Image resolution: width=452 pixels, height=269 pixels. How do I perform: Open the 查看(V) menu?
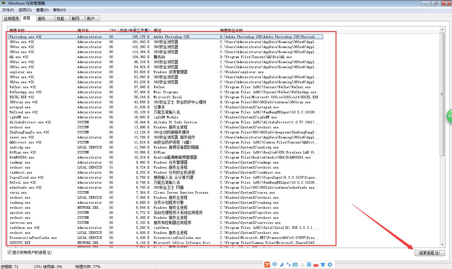click(42, 10)
